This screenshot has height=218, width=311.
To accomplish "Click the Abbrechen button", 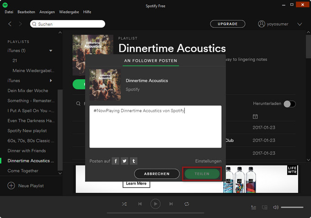I will click(x=157, y=174).
